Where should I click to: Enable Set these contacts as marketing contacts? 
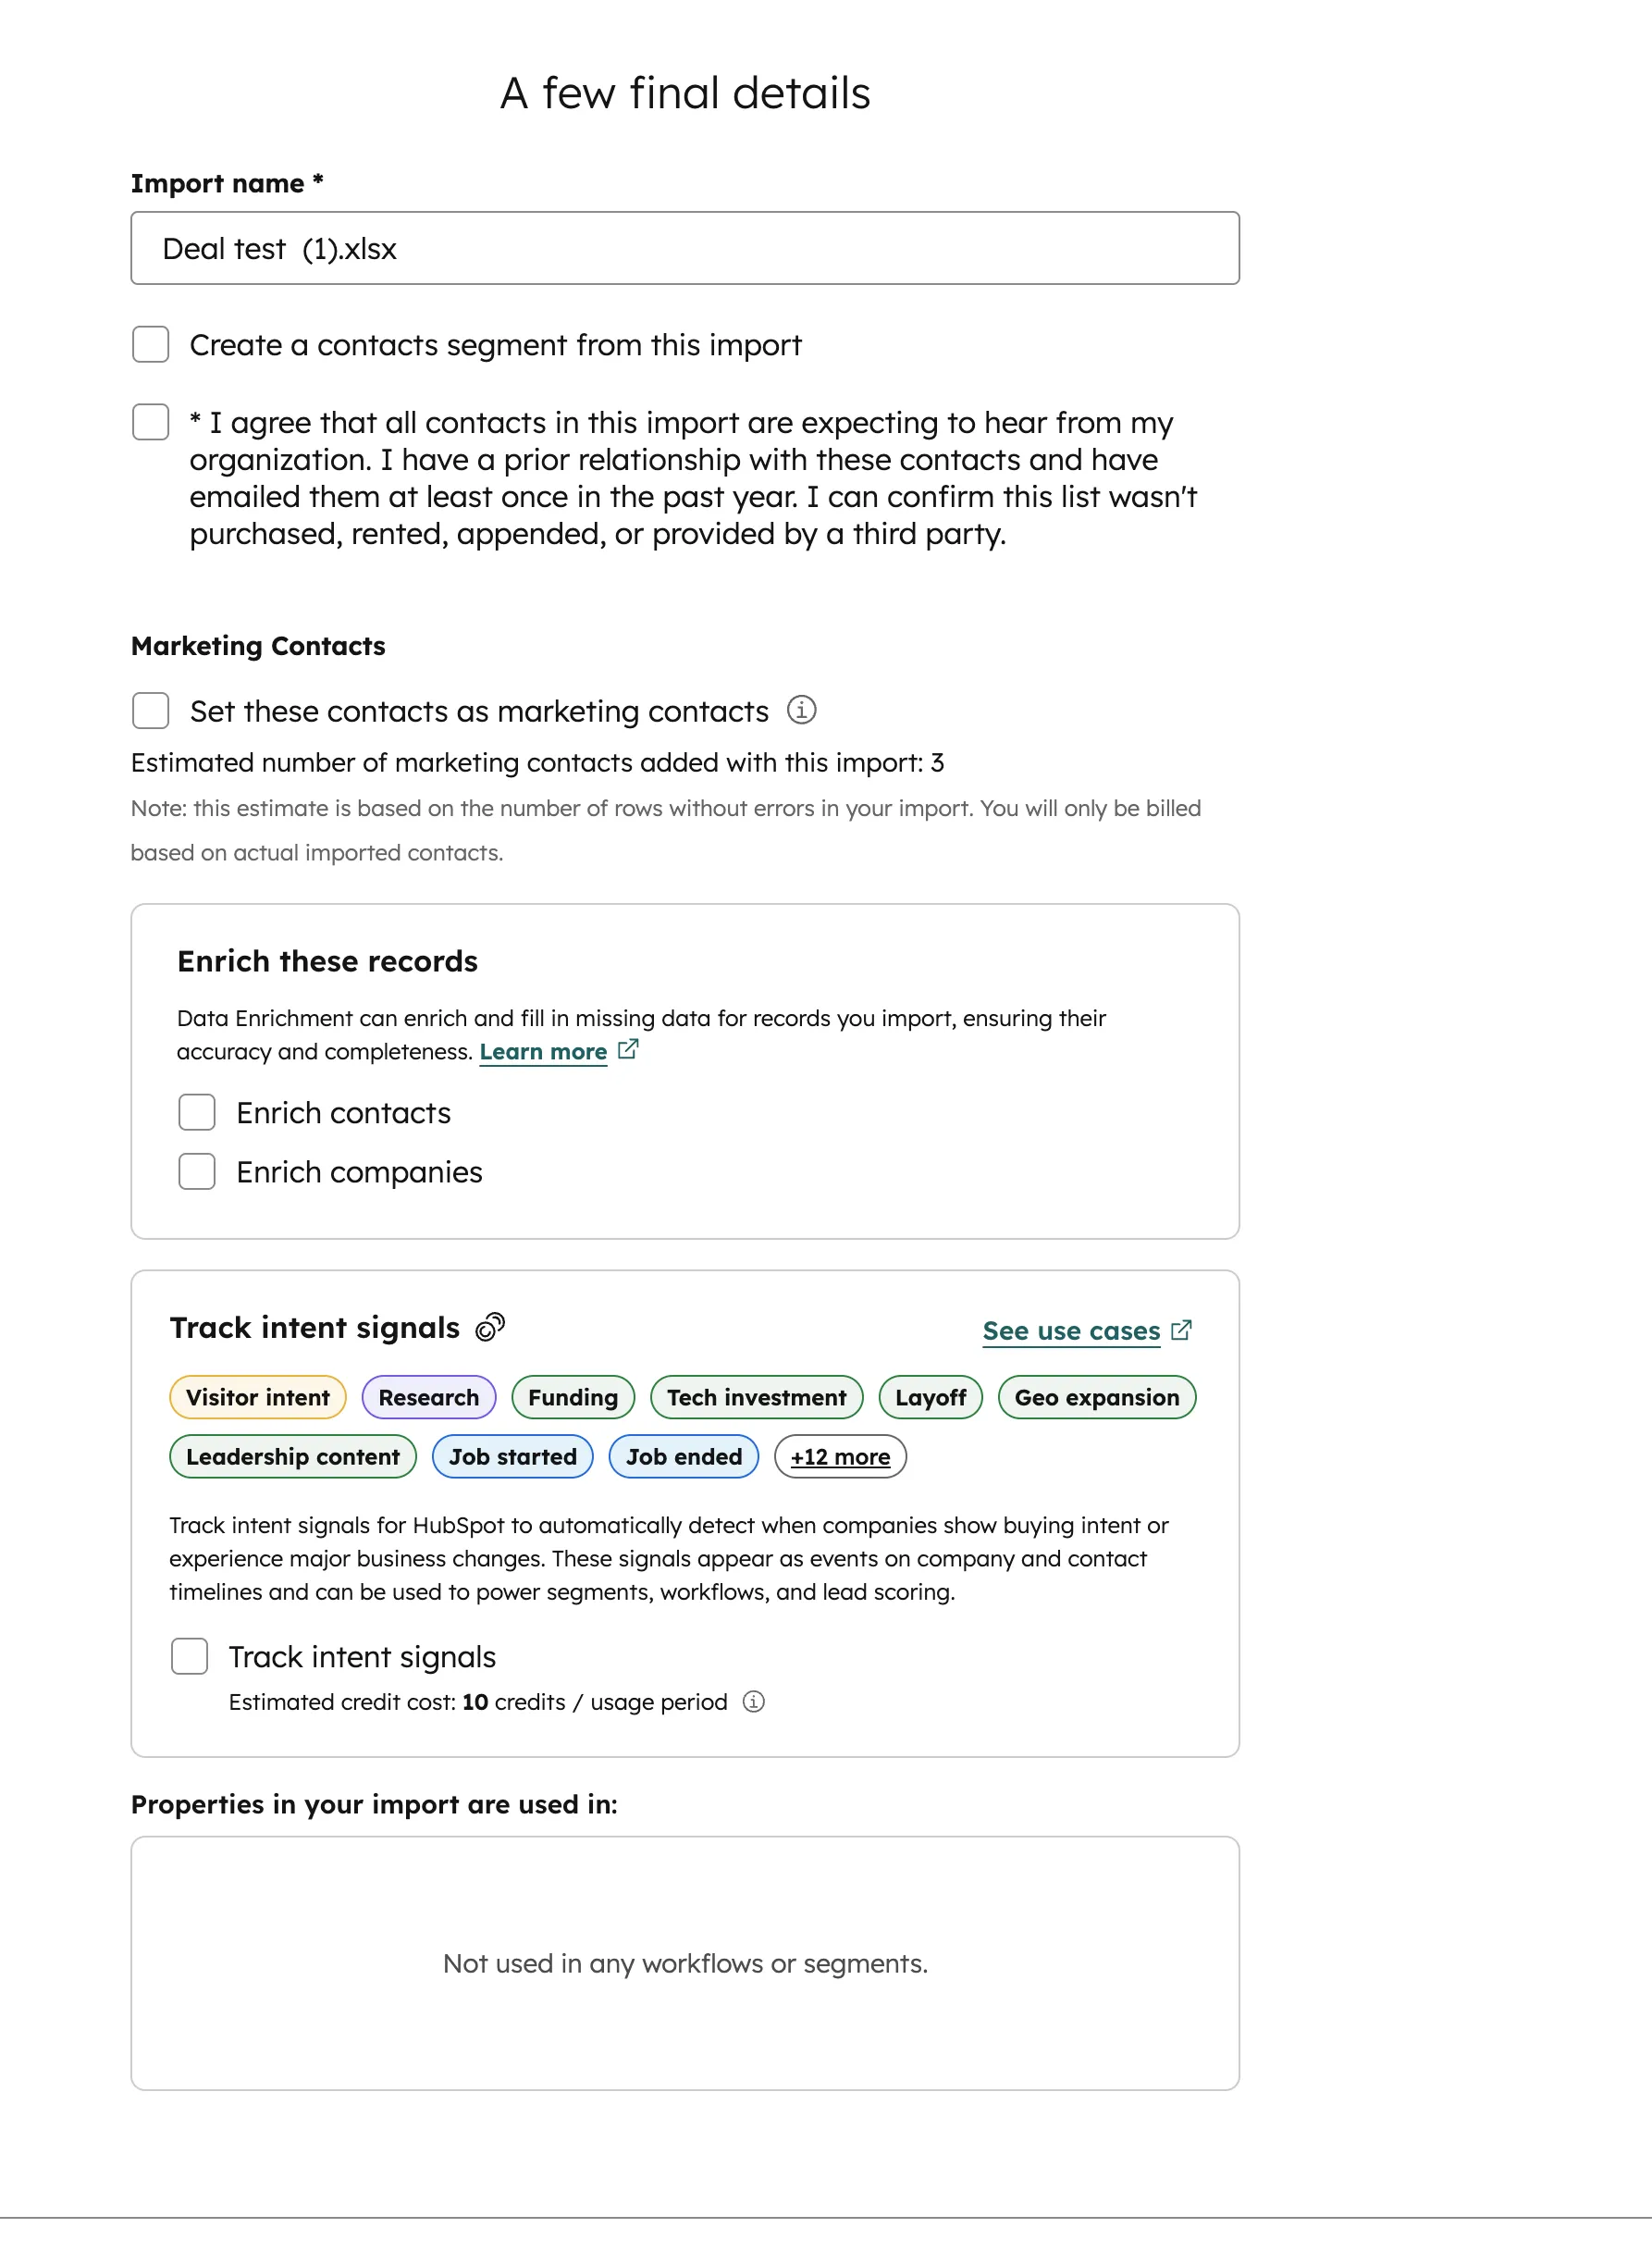tap(151, 711)
